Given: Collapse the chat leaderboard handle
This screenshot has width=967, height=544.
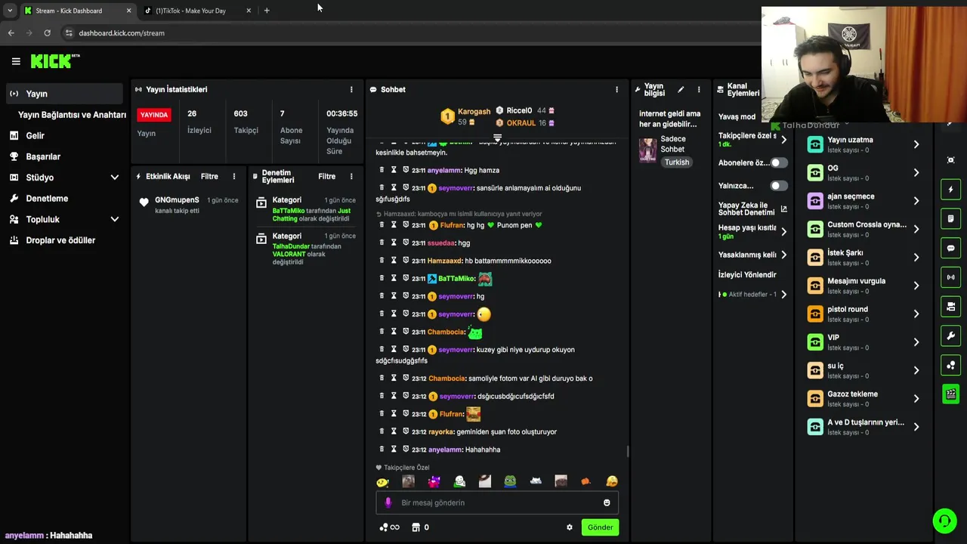Looking at the screenshot, I should tap(497, 138).
